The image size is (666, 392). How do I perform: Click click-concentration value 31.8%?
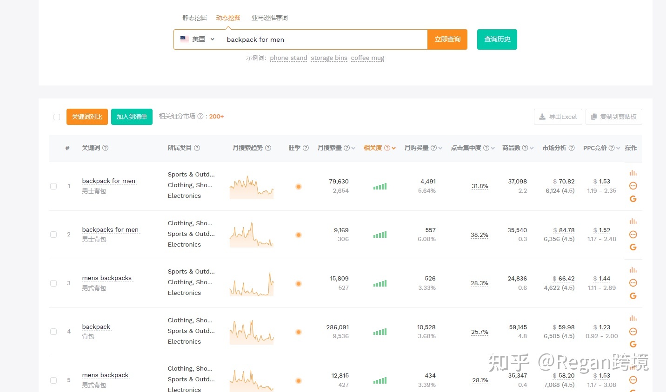click(x=480, y=186)
